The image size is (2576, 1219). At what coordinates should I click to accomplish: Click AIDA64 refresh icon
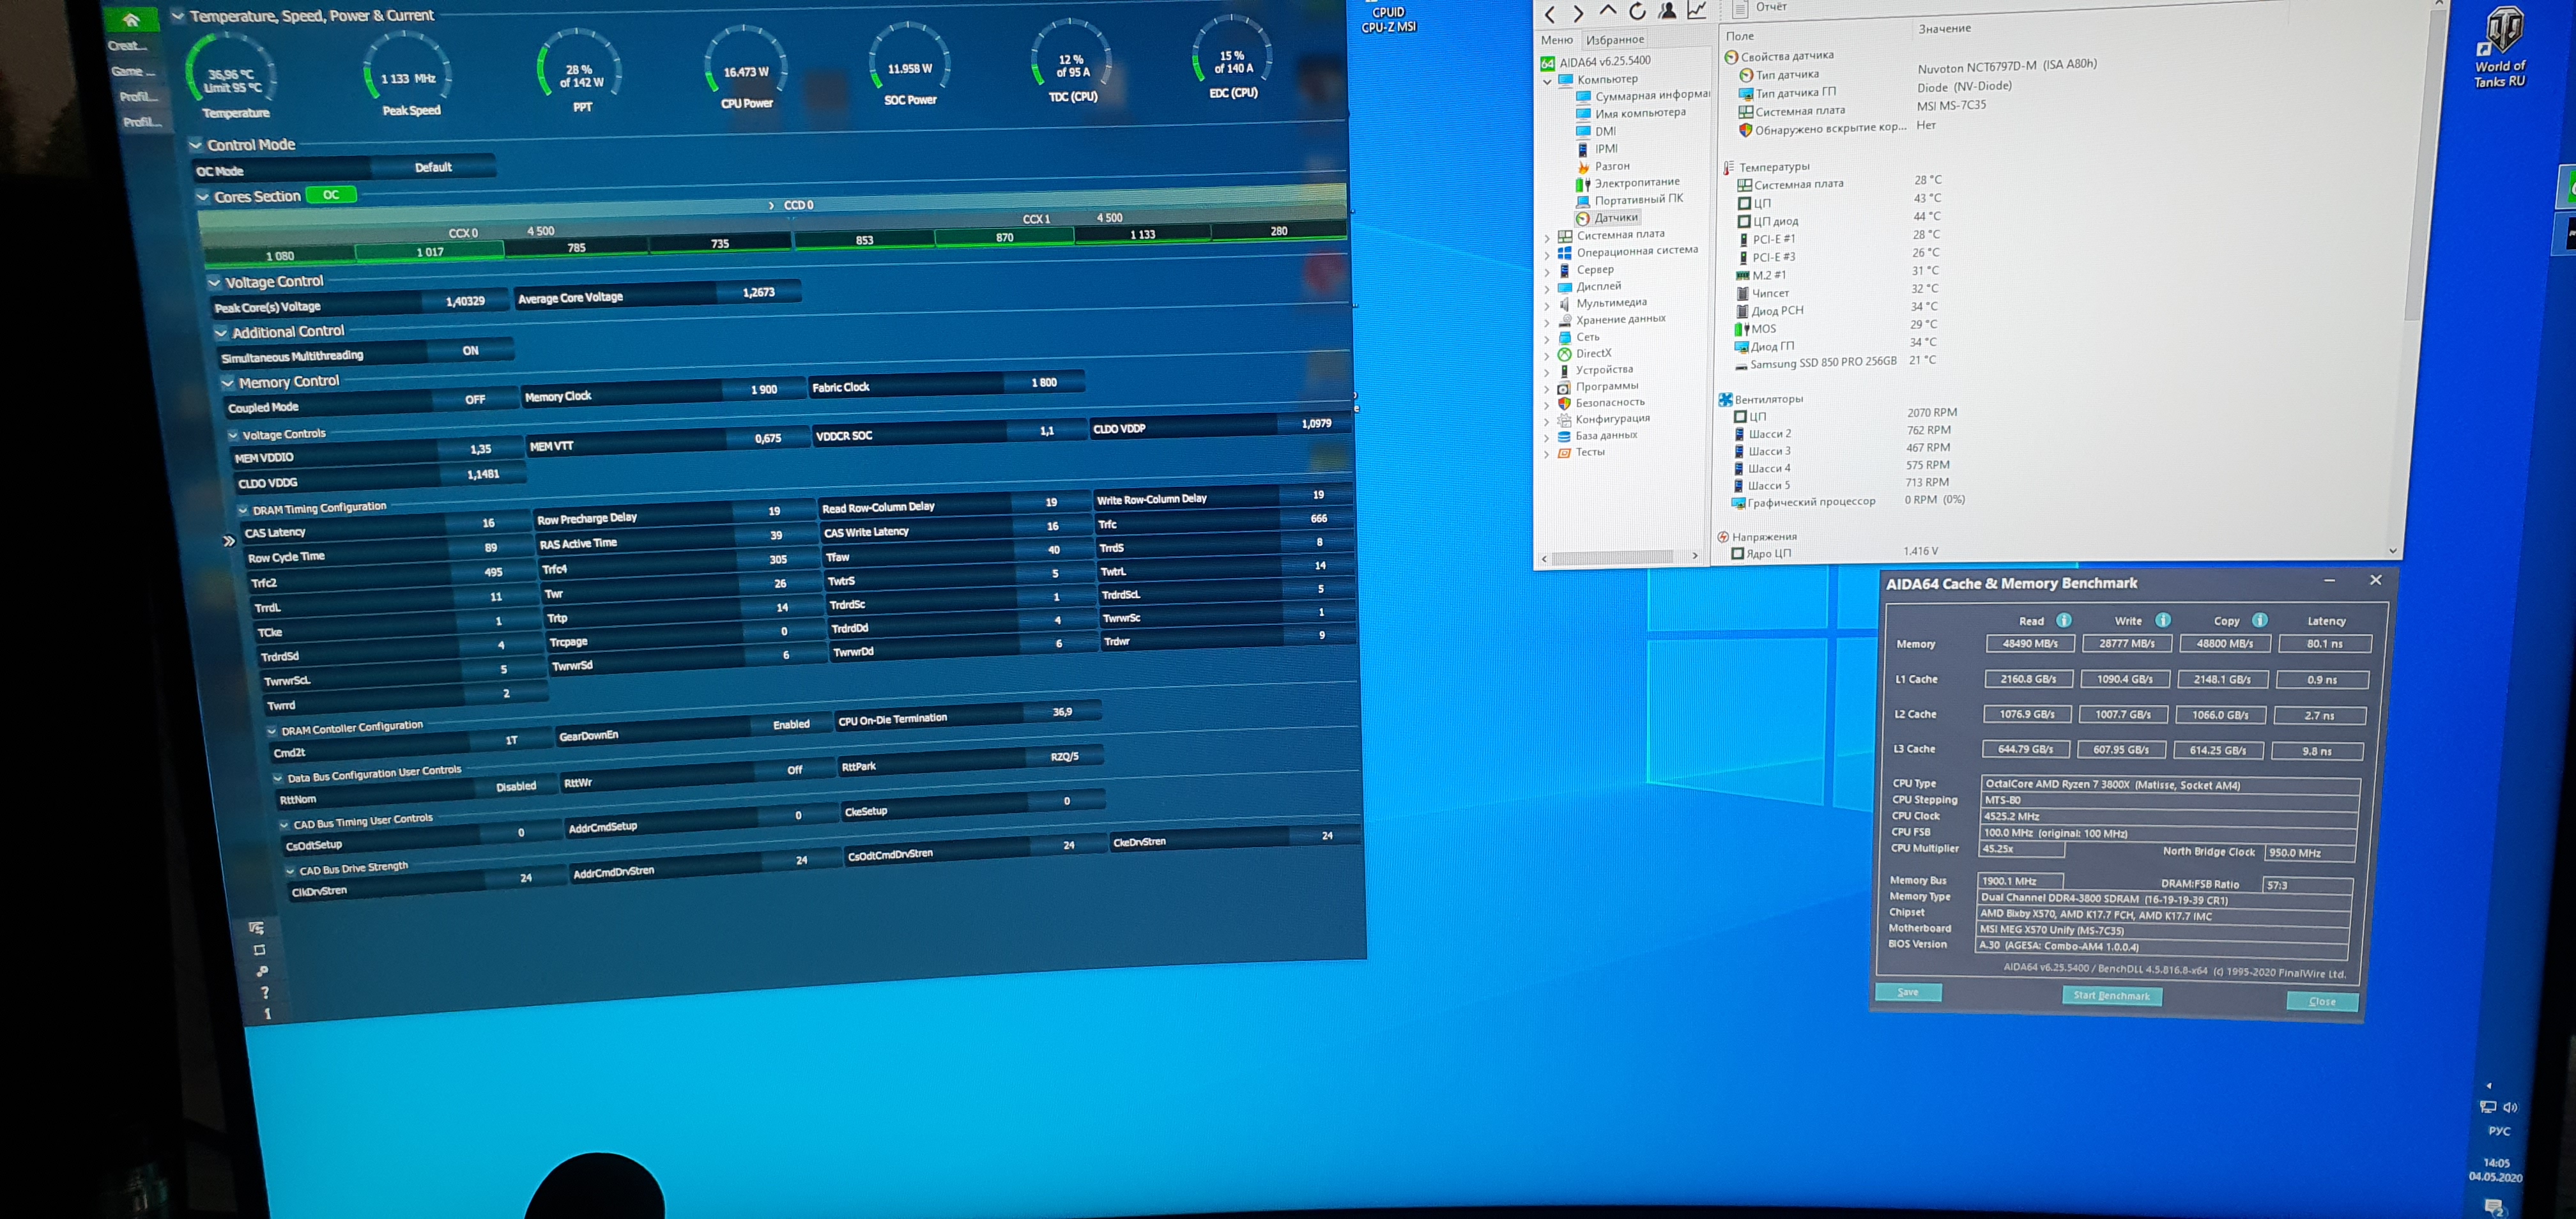1637,11
